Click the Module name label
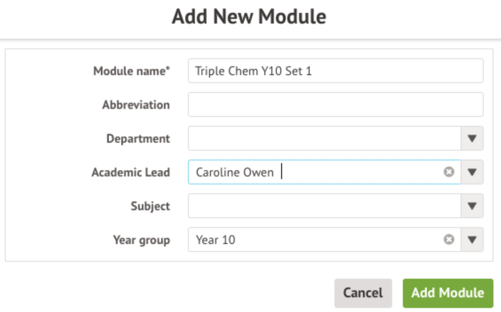The height and width of the screenshot is (312, 501). (x=131, y=71)
